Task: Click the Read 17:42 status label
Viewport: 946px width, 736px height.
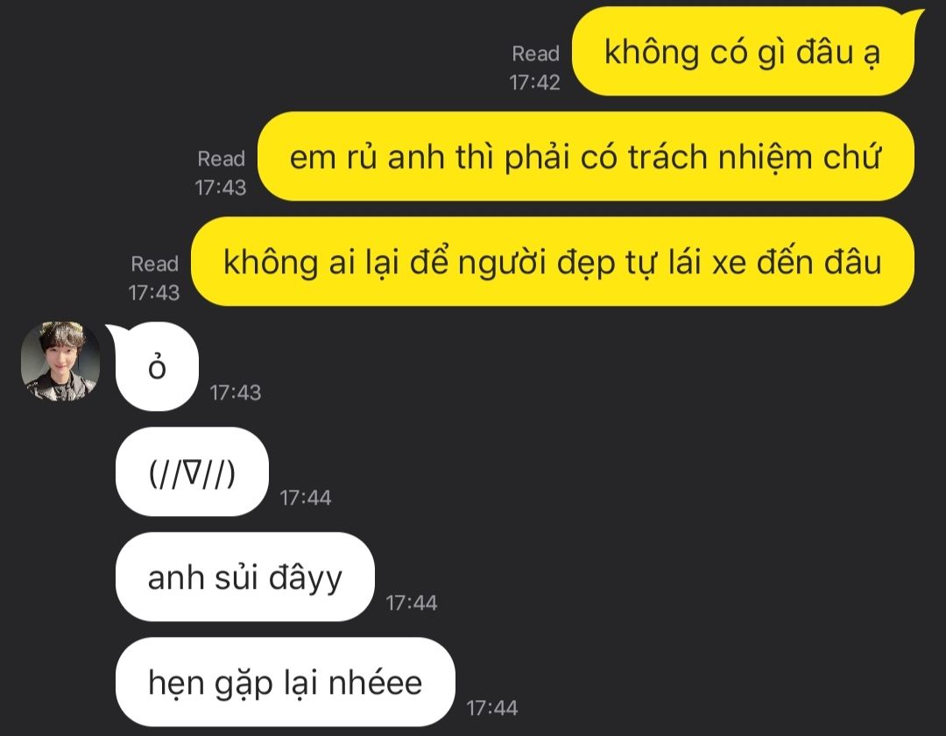Action: [x=535, y=67]
